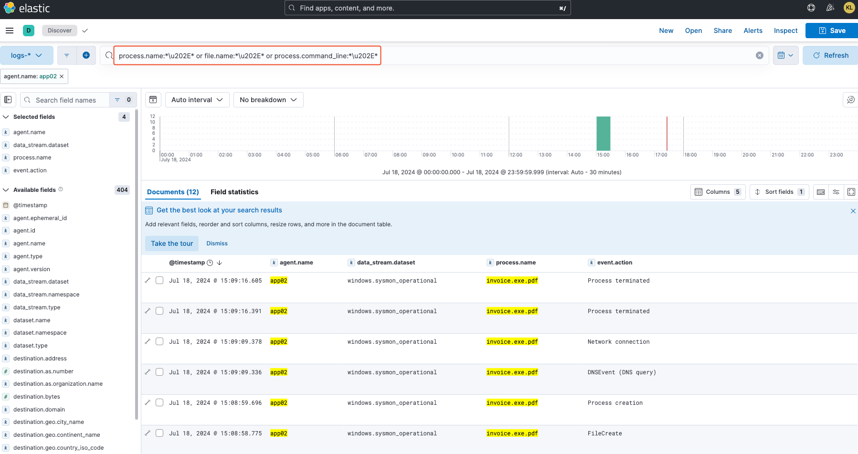Open display options sliders icon
Screen dimensions: 858x454
pos(836,192)
